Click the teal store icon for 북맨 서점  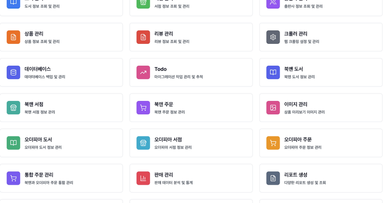(13, 108)
